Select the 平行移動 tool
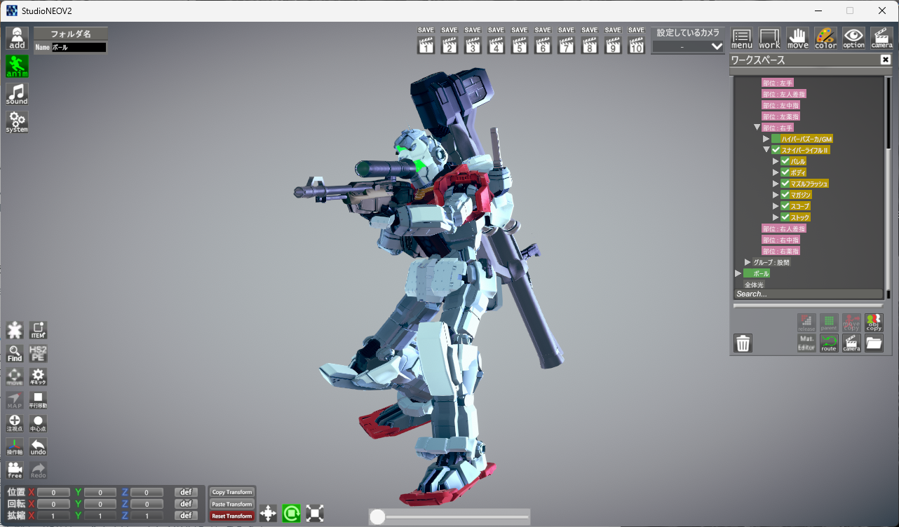The image size is (899, 527). coord(38,400)
